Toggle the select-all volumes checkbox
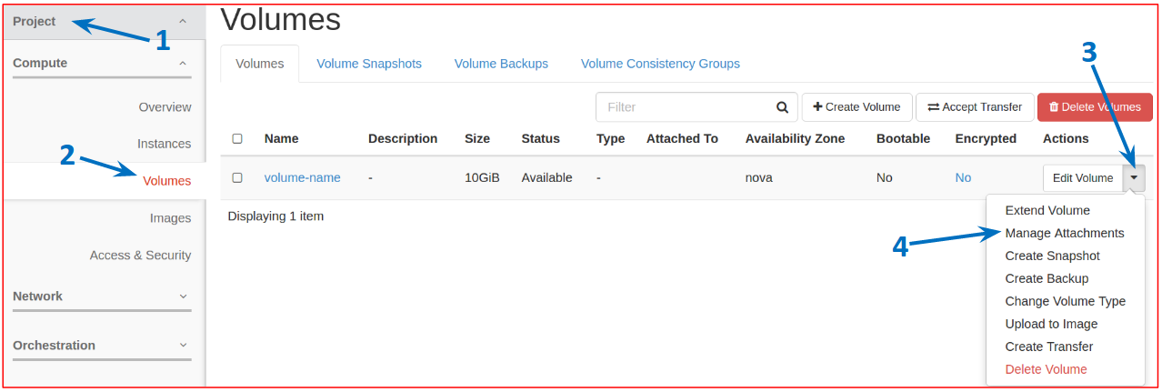1162x392 pixels. (x=237, y=139)
